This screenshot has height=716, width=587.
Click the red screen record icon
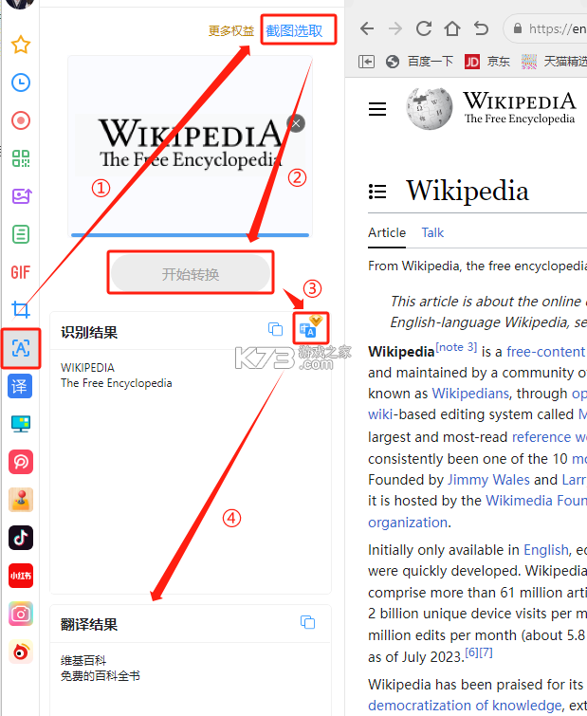pos(21,120)
